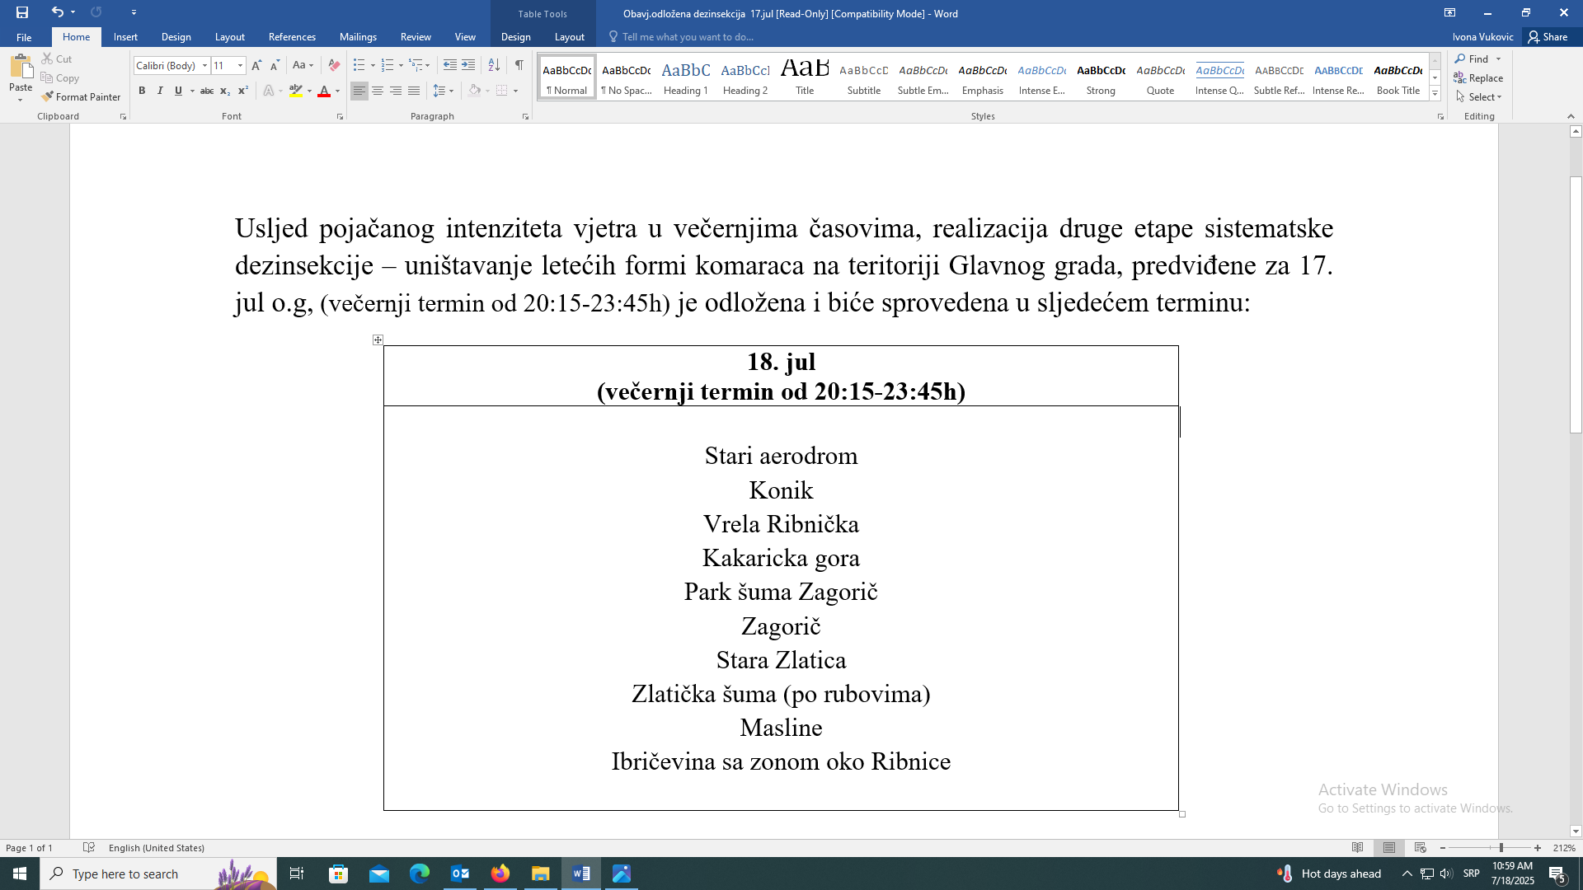Image resolution: width=1583 pixels, height=890 pixels.
Task: Click the Increase Indent icon
Action: tap(468, 65)
